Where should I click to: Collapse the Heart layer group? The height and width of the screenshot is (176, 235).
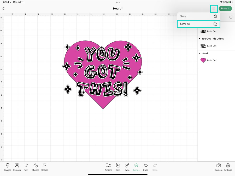point(200,53)
